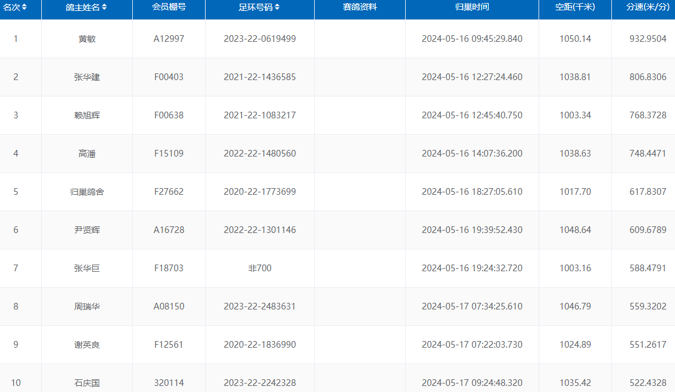675x392 pixels.
Task: Click the owner name 赖旭辉
Action: 87,115
